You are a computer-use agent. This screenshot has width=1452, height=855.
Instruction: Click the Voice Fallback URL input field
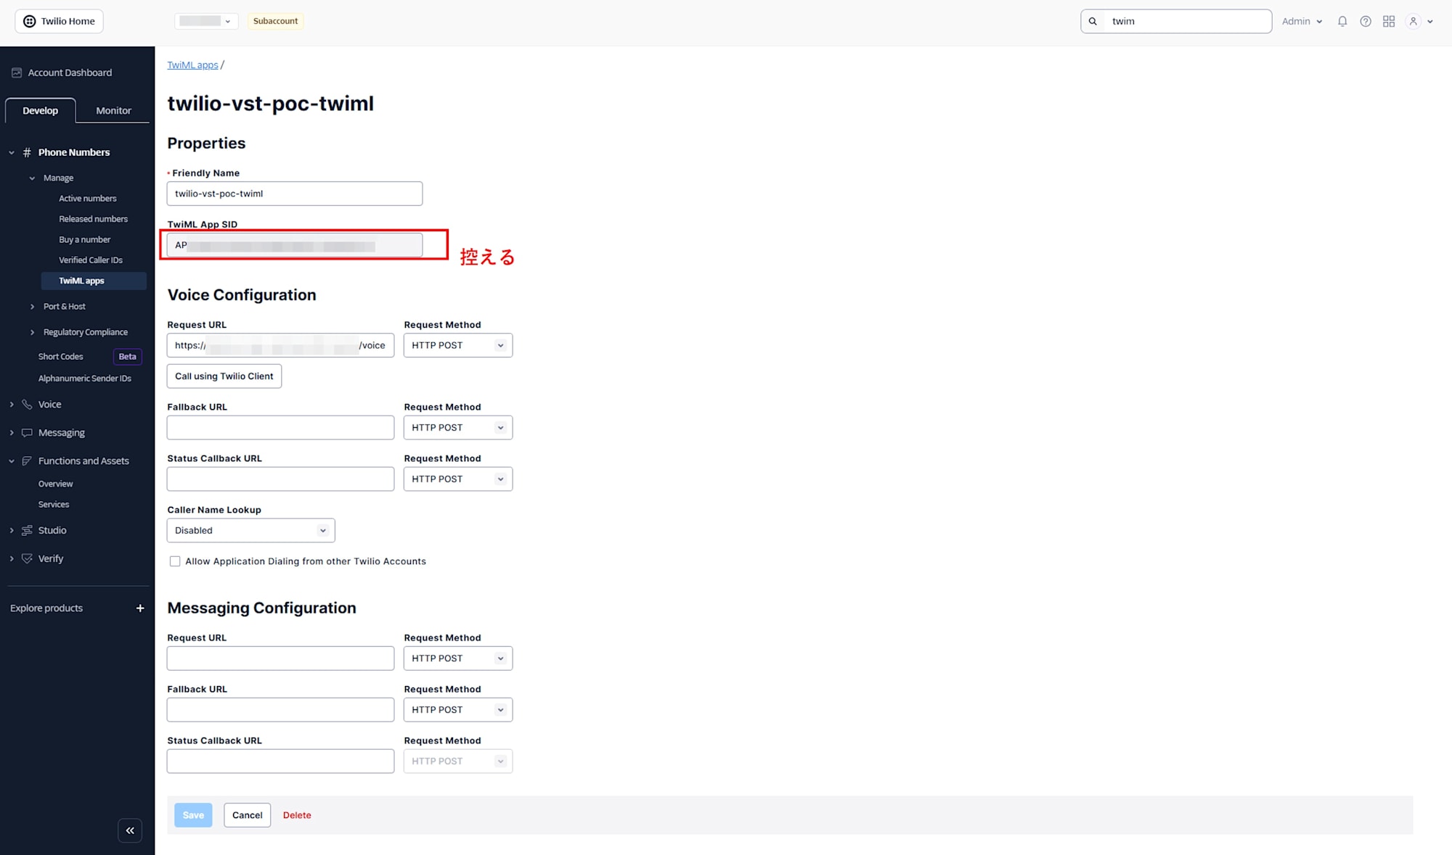280,427
